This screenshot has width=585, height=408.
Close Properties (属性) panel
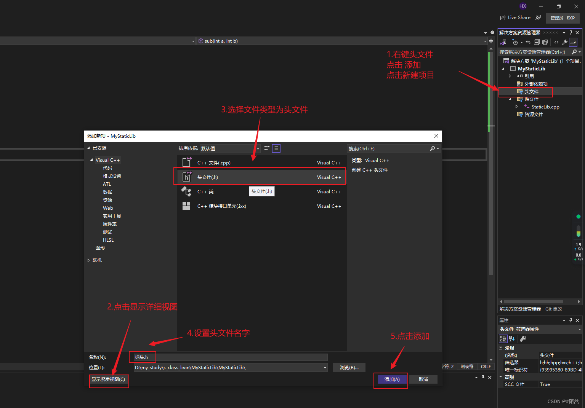(577, 320)
